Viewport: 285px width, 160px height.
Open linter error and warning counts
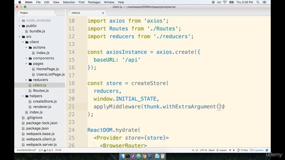click(46, 150)
